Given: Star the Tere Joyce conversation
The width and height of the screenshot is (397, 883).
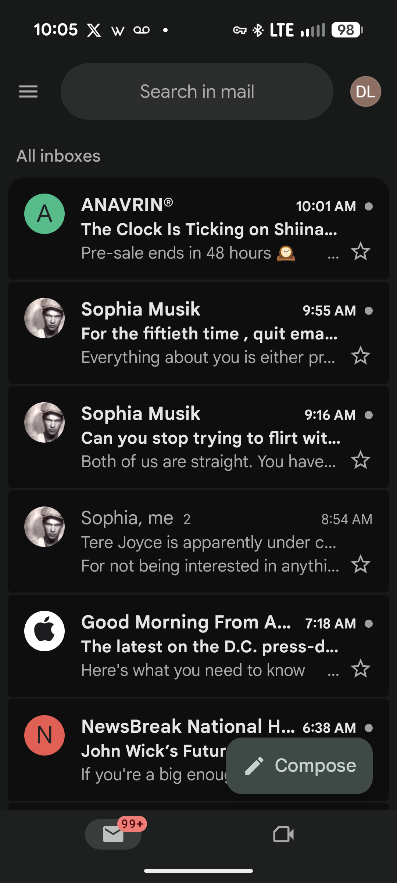Looking at the screenshot, I should pos(360,565).
